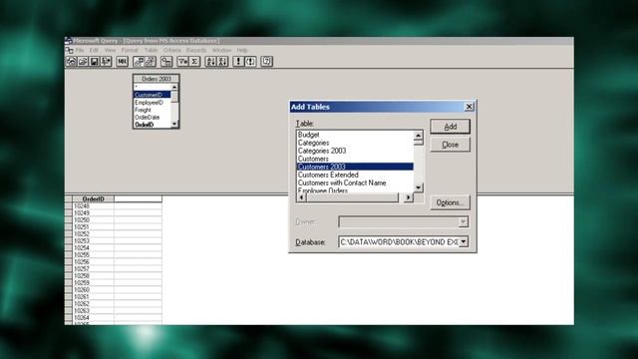Select the highlighted Customers 2003 entry

click(355, 167)
